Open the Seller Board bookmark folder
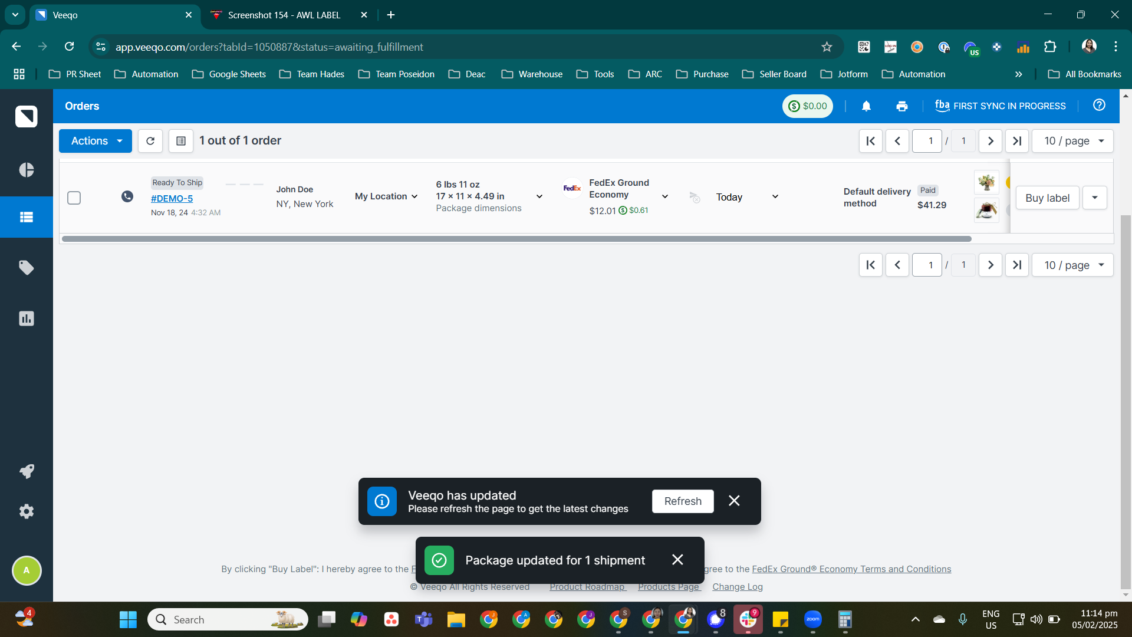Viewport: 1132px width, 637px height. pyautogui.click(x=774, y=74)
